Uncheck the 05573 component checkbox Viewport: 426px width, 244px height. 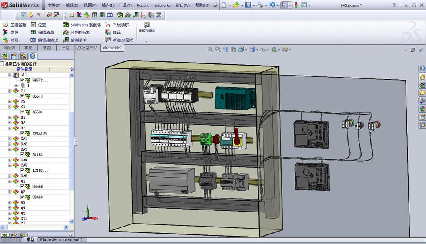22,96
